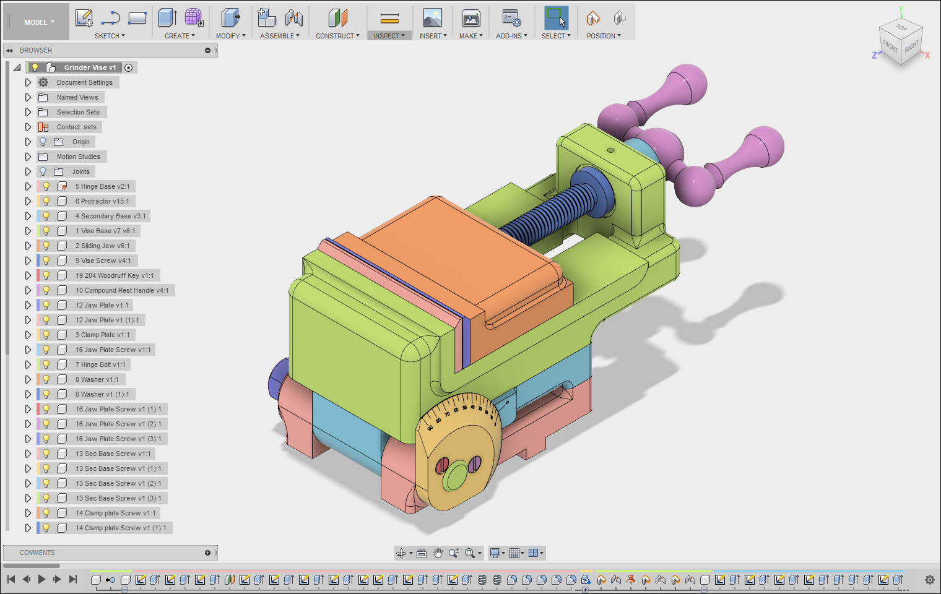
Task: Click the Create Sketch icon in toolbar
Action: [x=84, y=18]
